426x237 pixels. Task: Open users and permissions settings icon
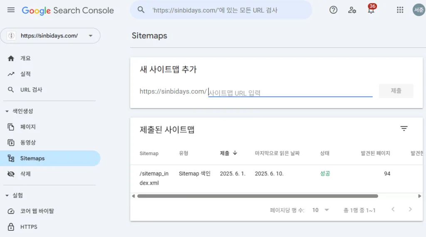pos(352,10)
